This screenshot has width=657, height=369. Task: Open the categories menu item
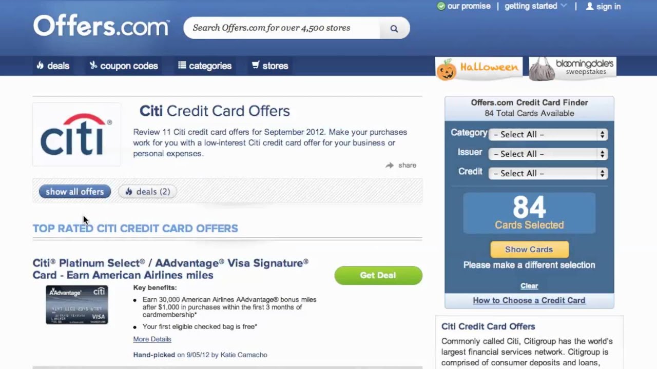point(205,66)
